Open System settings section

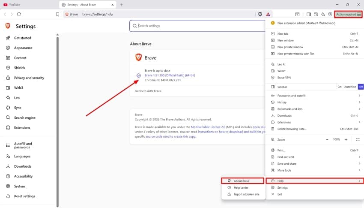pyautogui.click(x=19, y=187)
